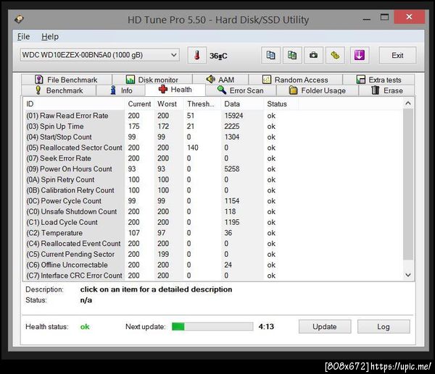Select the (04) Start/Stop Count row
This screenshot has height=374, width=435.
click(212, 137)
